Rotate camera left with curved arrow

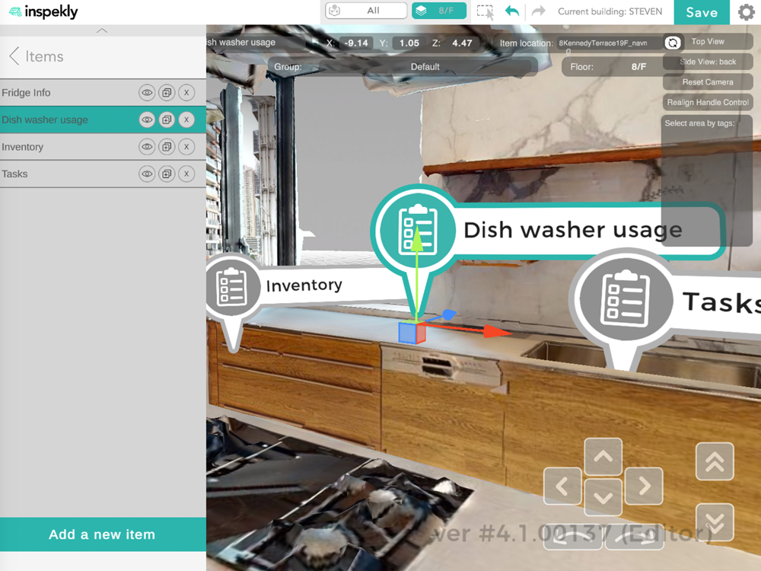pos(573,537)
